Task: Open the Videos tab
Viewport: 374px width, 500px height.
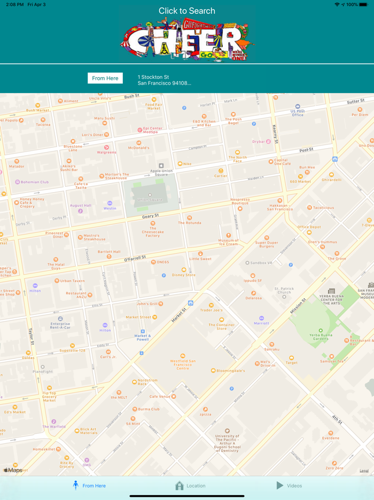Action: (289, 486)
